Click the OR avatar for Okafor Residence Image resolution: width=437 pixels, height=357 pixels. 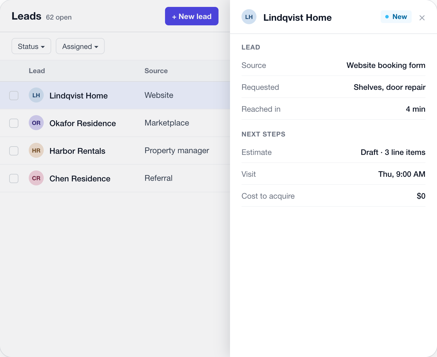click(x=36, y=123)
